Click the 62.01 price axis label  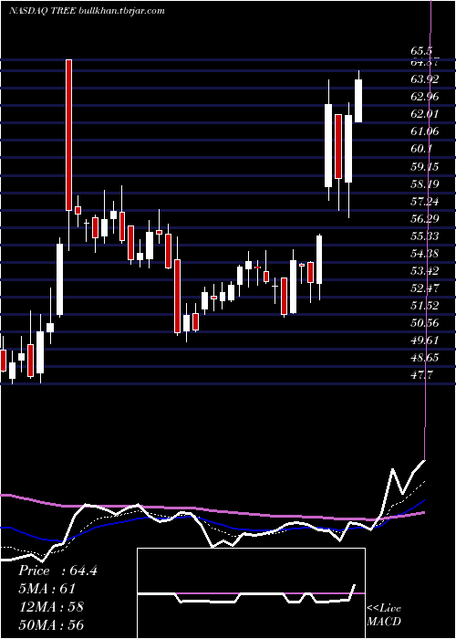[x=425, y=114]
